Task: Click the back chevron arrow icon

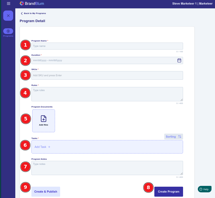Action: pyautogui.click(x=22, y=13)
